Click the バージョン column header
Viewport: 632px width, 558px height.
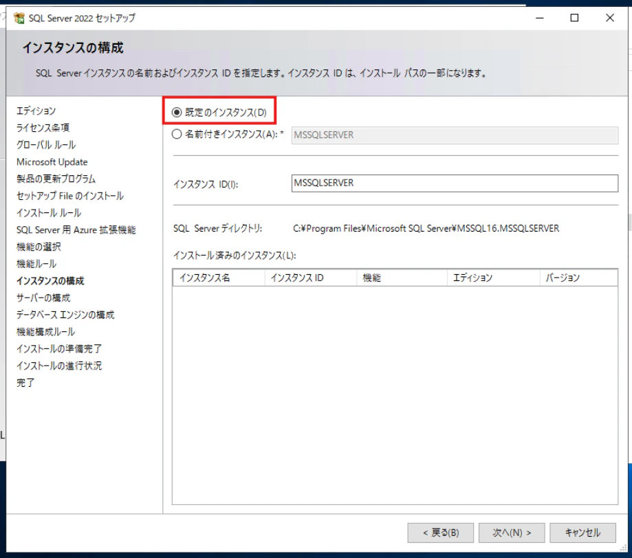pos(579,278)
